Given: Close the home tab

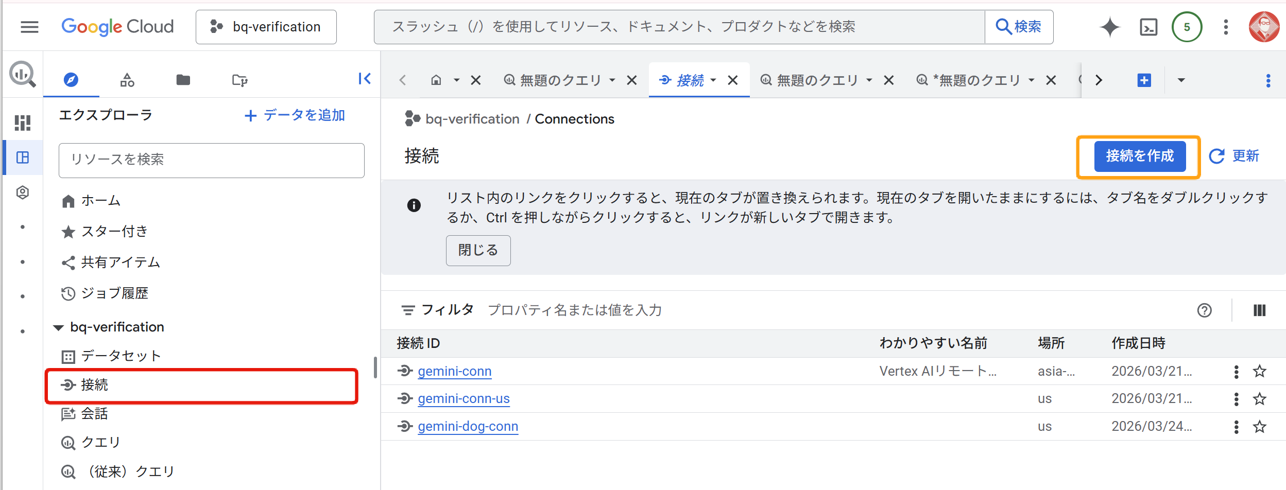Looking at the screenshot, I should click(476, 80).
